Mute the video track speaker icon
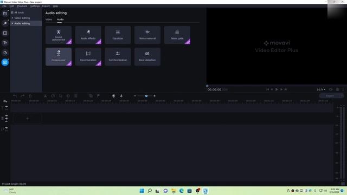347x195 pixels. pos(7,119)
